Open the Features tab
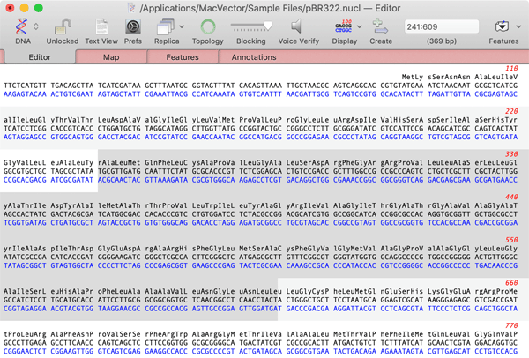The image size is (529, 358). (183, 57)
